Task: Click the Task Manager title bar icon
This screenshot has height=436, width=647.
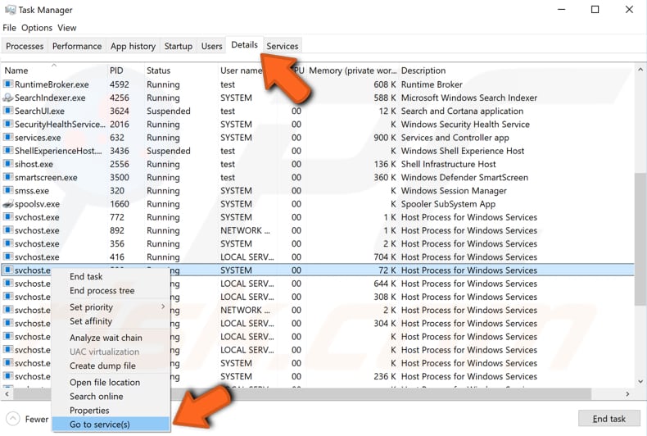Action: (x=10, y=9)
